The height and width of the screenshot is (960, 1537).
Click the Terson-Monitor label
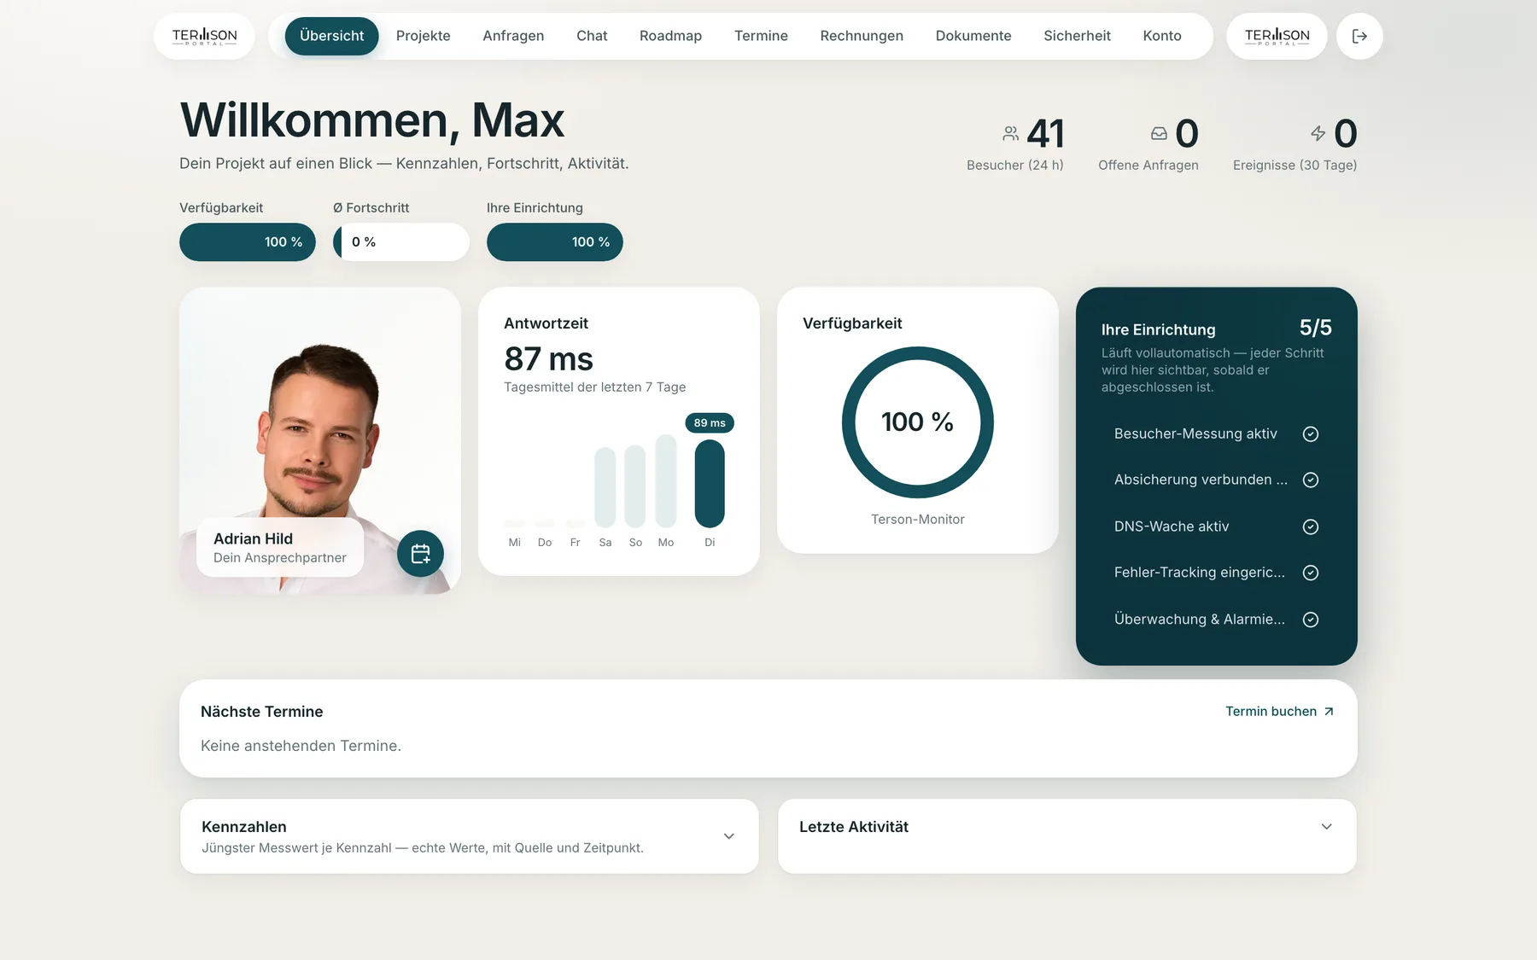point(918,520)
